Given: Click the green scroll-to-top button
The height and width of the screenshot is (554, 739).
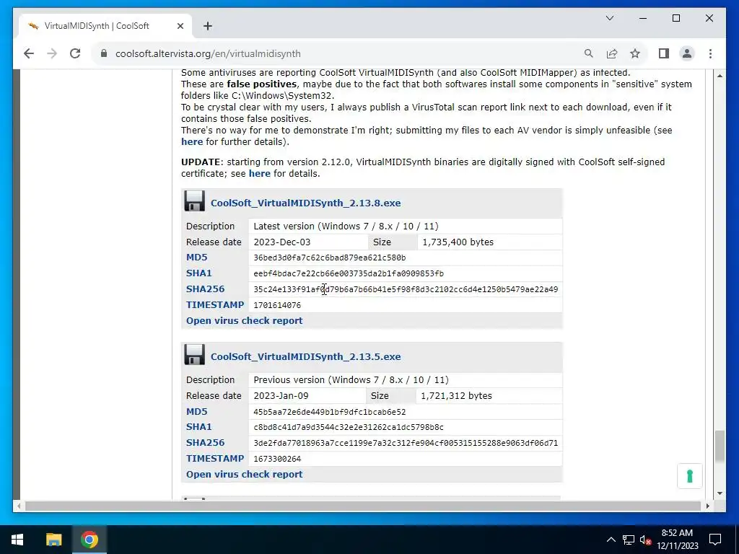Looking at the screenshot, I should click(689, 476).
